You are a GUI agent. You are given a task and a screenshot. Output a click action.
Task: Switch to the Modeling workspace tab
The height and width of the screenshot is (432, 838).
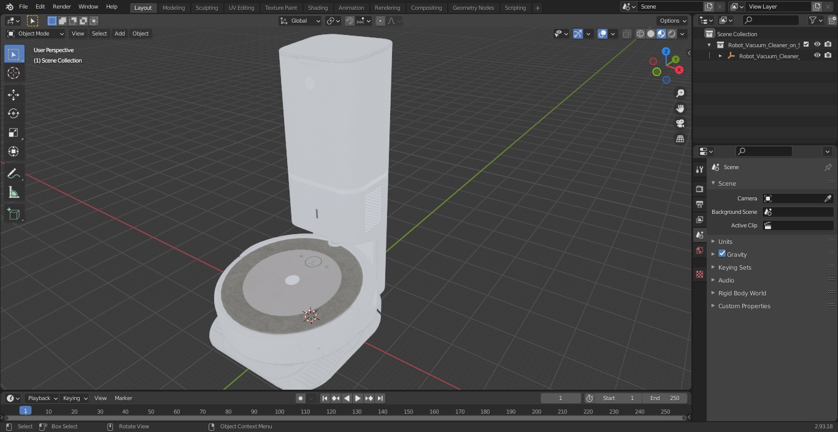[x=174, y=7]
